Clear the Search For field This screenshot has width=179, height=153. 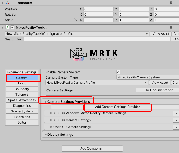coord(175,39)
